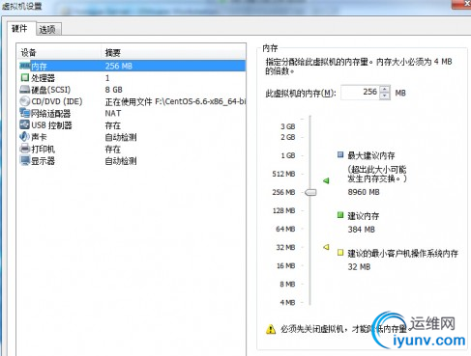
Task: Click the USB 控制器 icon
Action: [25, 124]
